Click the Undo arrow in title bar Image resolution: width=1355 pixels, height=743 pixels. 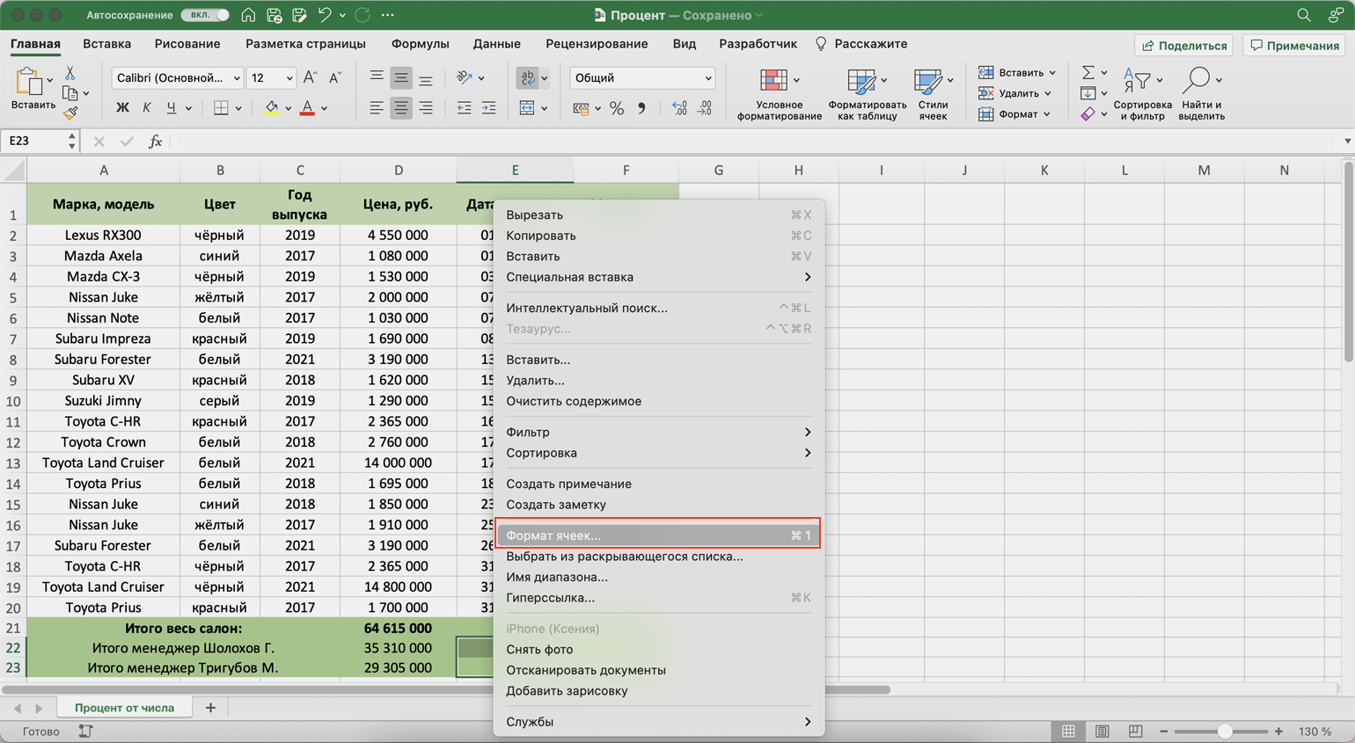(325, 15)
